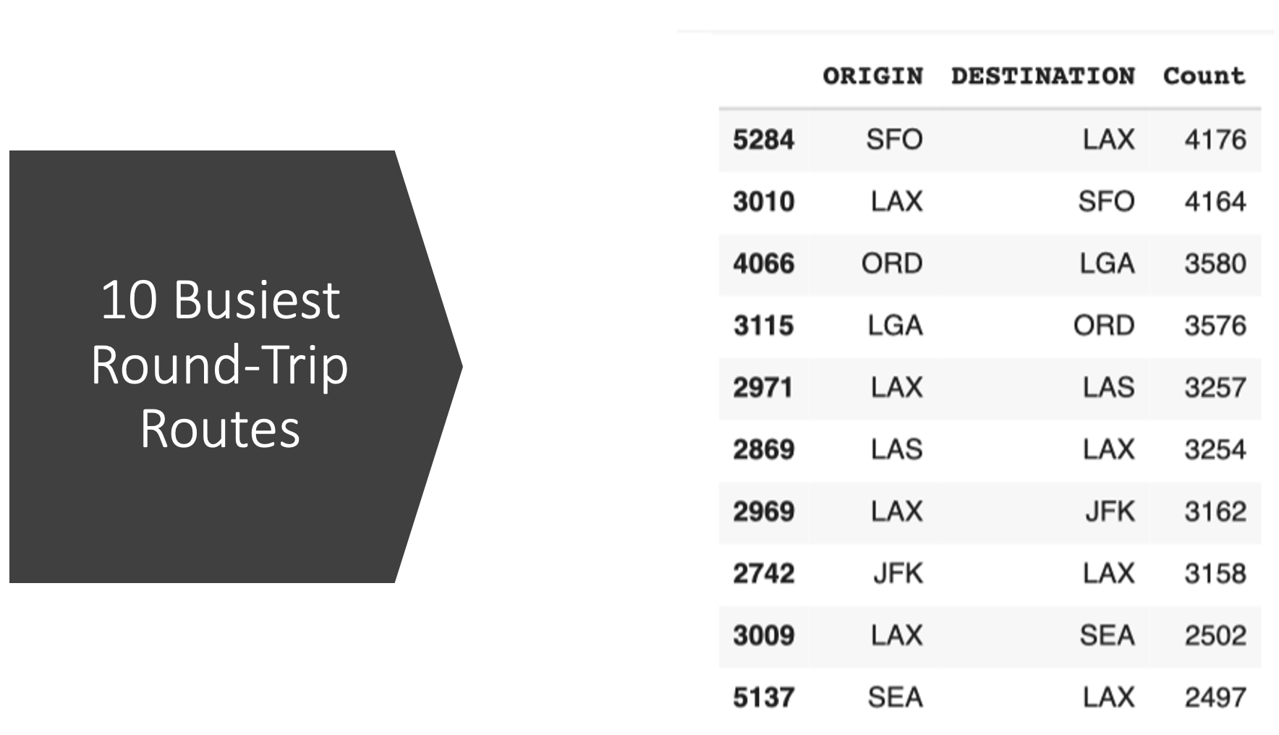Click JFK destination in row 2969

tap(1110, 512)
